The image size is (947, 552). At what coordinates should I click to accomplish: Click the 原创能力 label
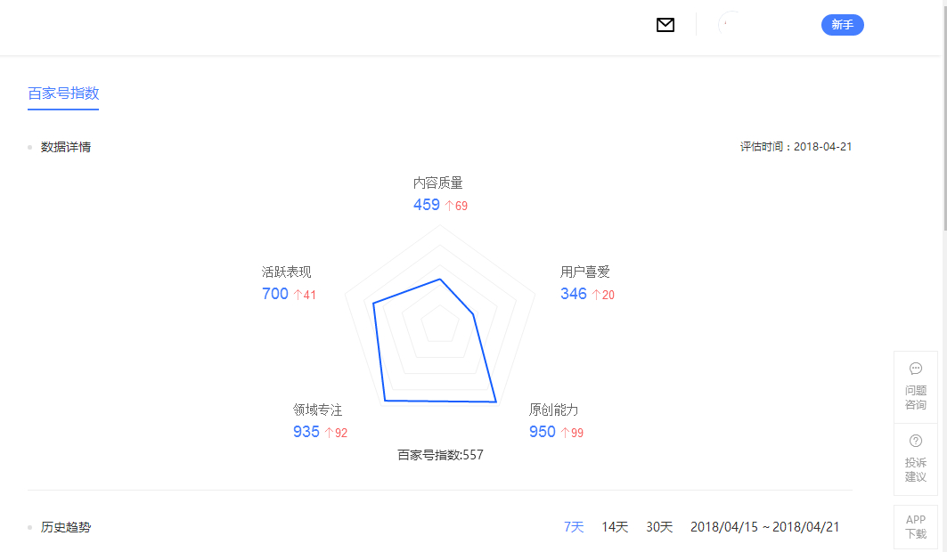[553, 410]
